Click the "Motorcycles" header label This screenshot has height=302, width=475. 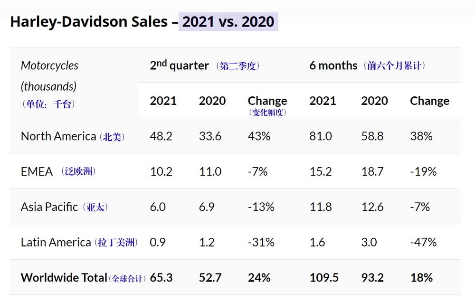click(x=49, y=66)
